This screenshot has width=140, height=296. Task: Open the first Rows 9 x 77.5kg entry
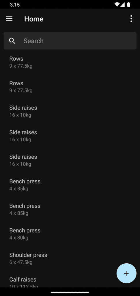pyautogui.click(x=70, y=62)
